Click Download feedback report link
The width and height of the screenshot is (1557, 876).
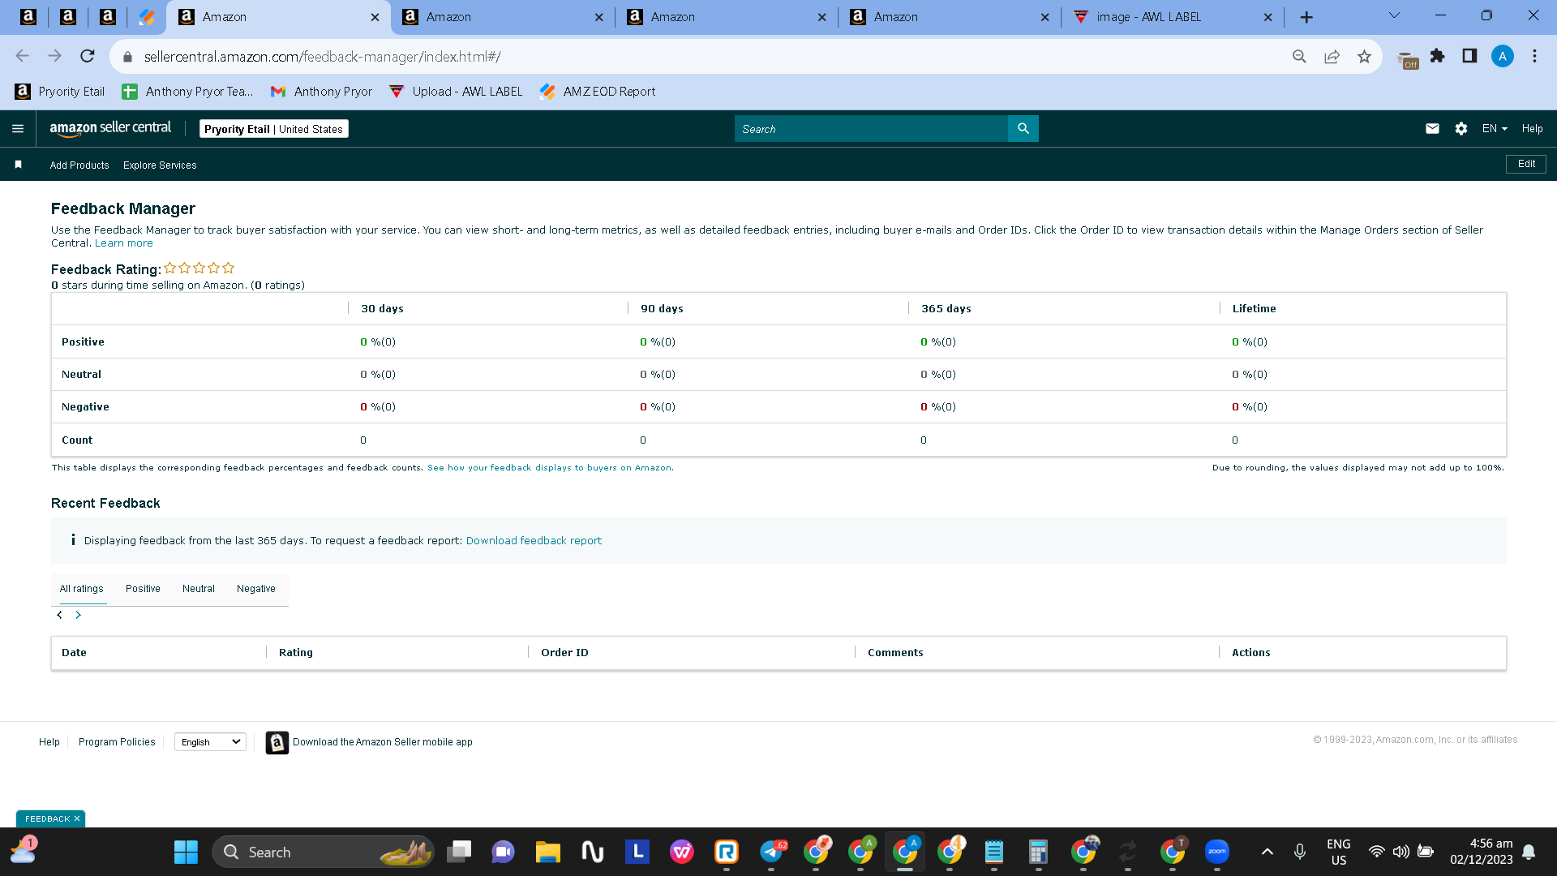[534, 541]
